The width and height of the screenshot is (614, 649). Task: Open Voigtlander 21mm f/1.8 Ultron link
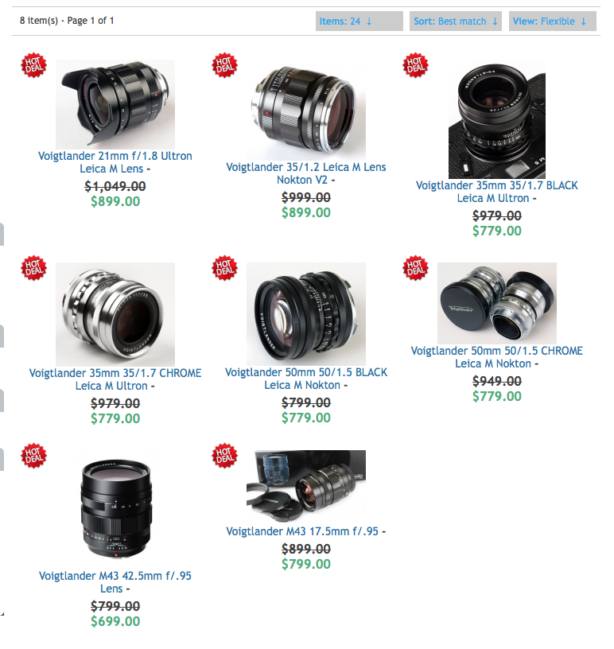(x=115, y=162)
